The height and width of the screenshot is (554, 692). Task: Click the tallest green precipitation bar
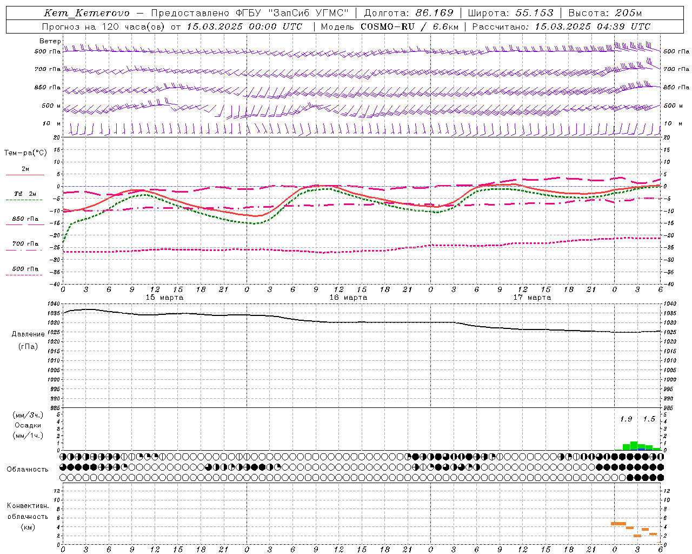[634, 446]
